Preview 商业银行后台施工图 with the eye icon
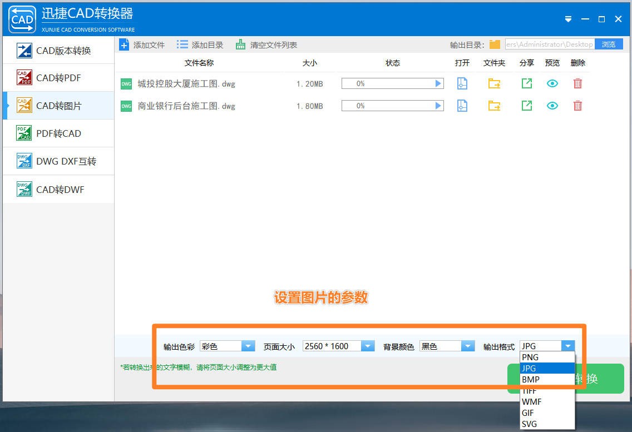Viewport: 632px width, 432px height. point(552,106)
